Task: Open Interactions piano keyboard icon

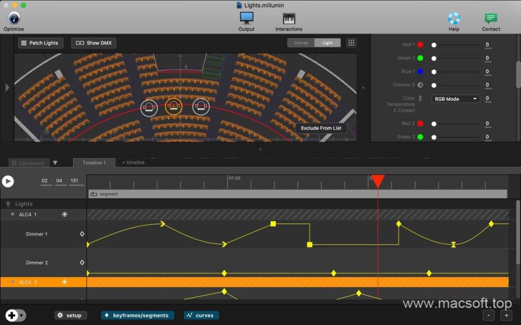Action: point(289,18)
